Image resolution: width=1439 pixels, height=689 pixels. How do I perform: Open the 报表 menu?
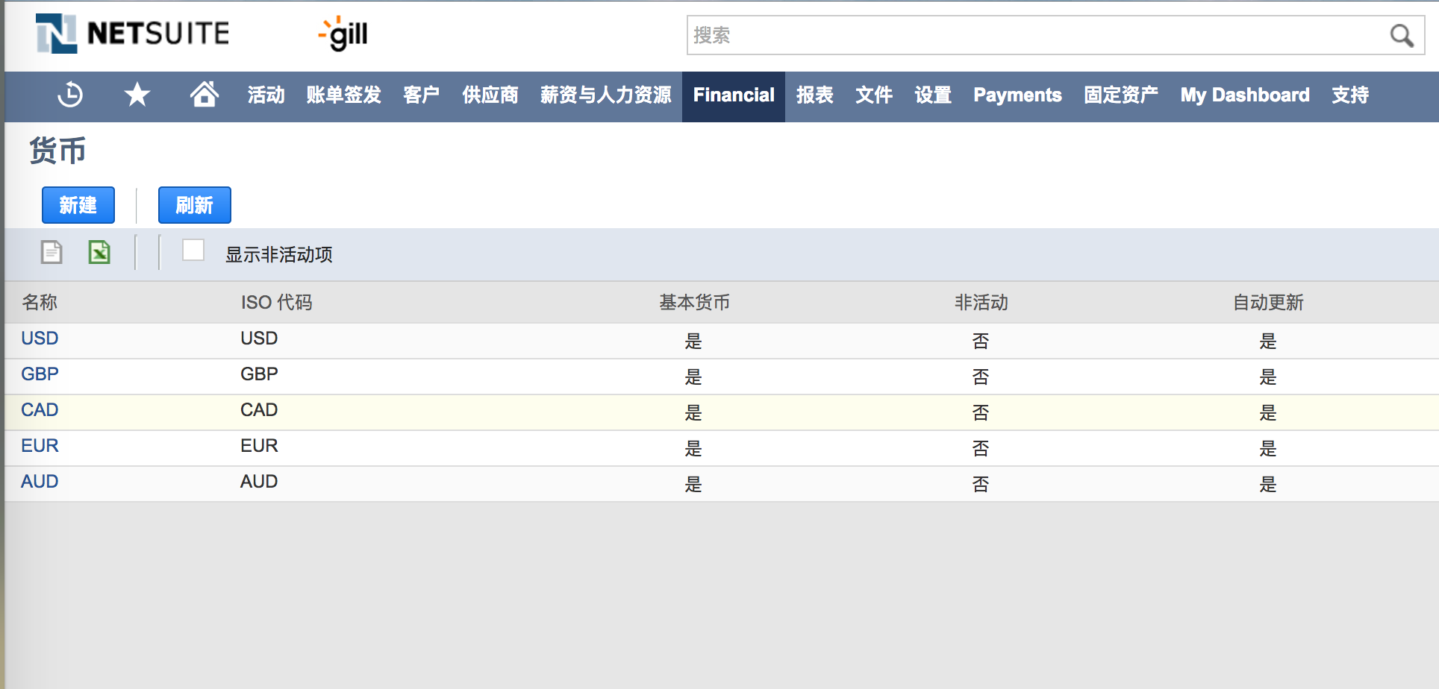(x=814, y=95)
